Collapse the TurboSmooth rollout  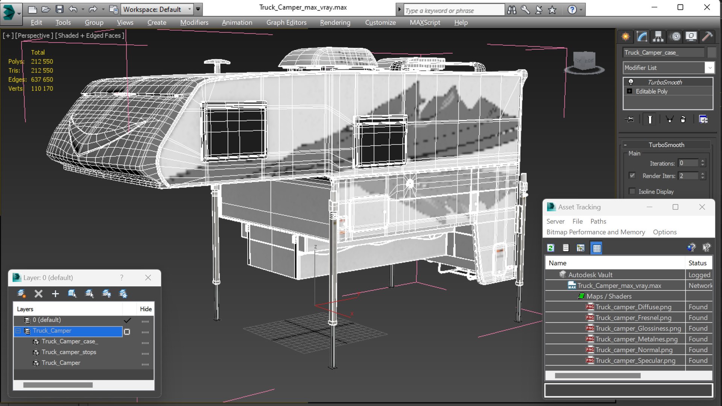point(666,145)
